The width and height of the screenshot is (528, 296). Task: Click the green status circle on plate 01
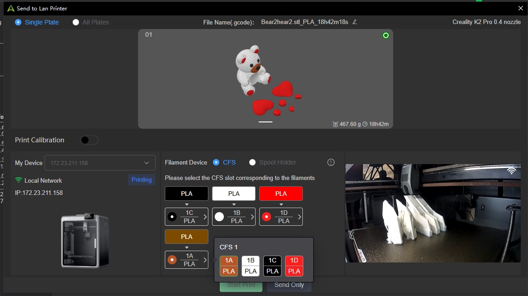coord(386,35)
